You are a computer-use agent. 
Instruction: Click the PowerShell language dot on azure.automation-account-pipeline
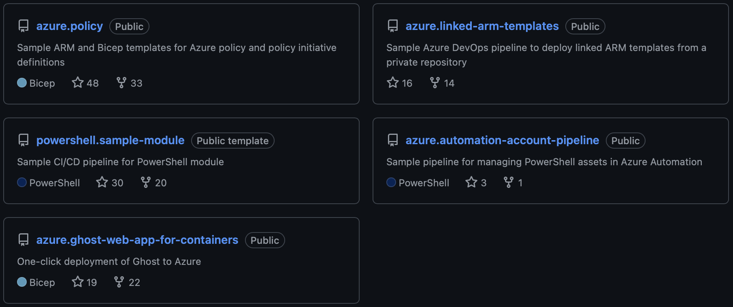(391, 182)
